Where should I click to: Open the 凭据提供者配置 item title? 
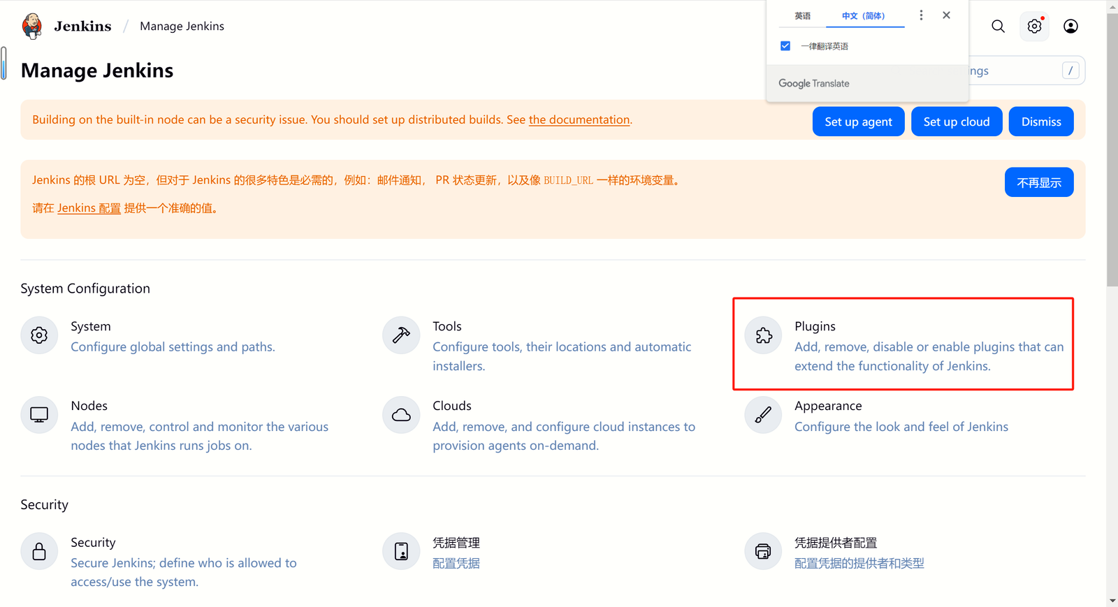836,543
